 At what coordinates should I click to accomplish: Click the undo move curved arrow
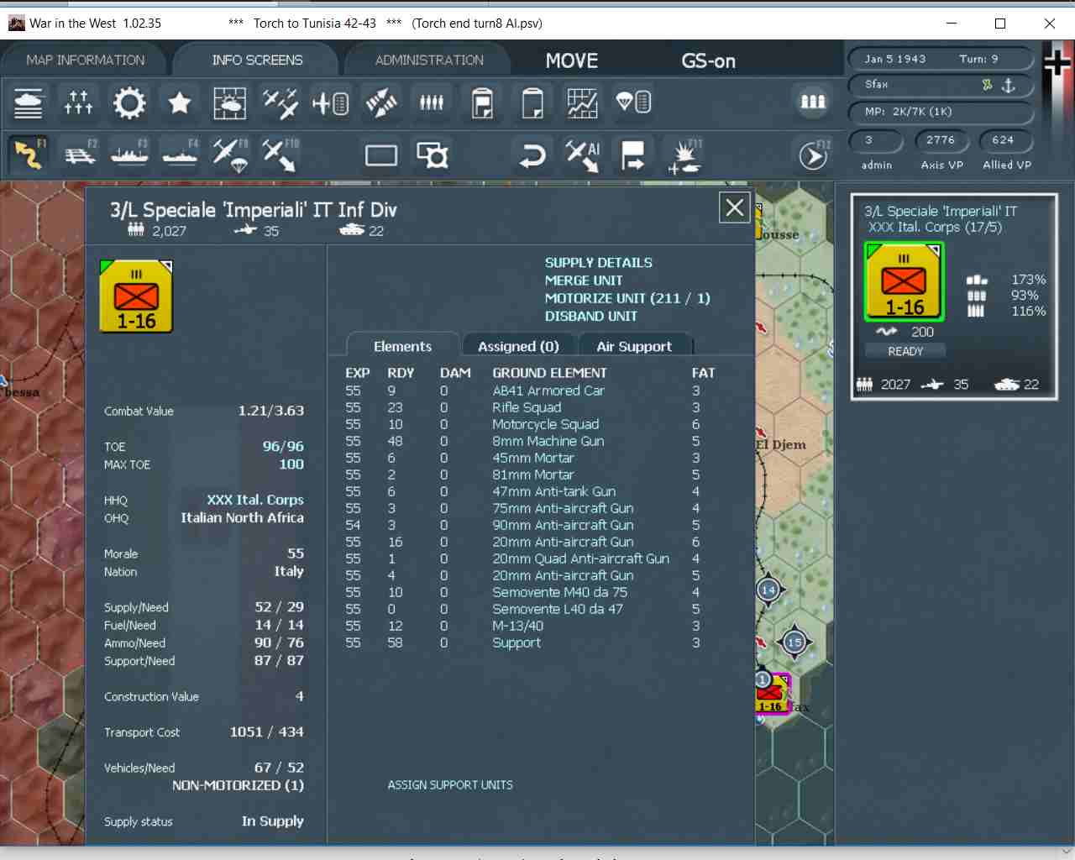tap(532, 155)
